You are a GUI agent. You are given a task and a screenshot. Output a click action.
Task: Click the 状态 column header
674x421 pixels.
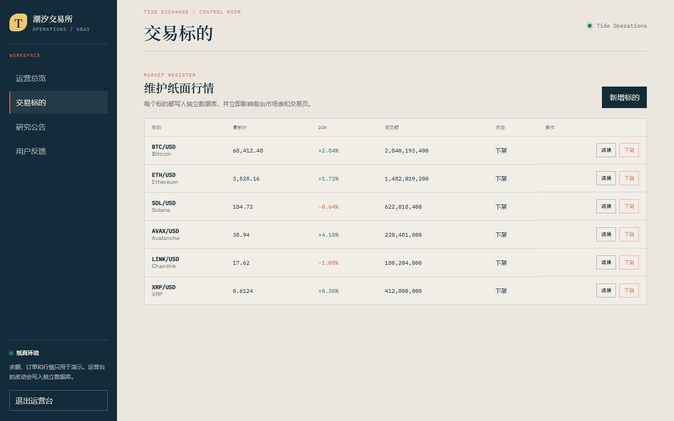(500, 127)
